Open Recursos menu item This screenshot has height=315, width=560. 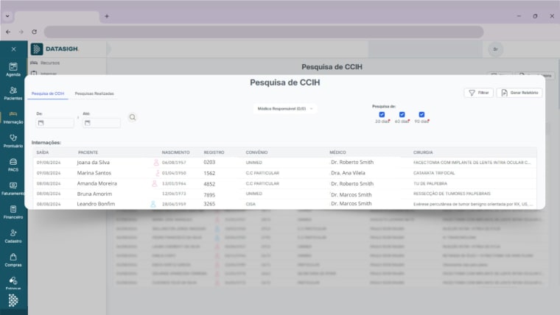[x=46, y=63]
